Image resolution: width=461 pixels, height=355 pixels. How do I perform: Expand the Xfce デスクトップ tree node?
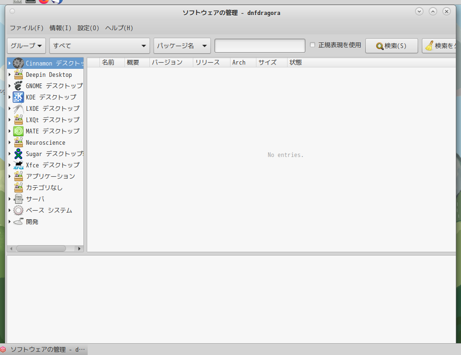(10, 165)
